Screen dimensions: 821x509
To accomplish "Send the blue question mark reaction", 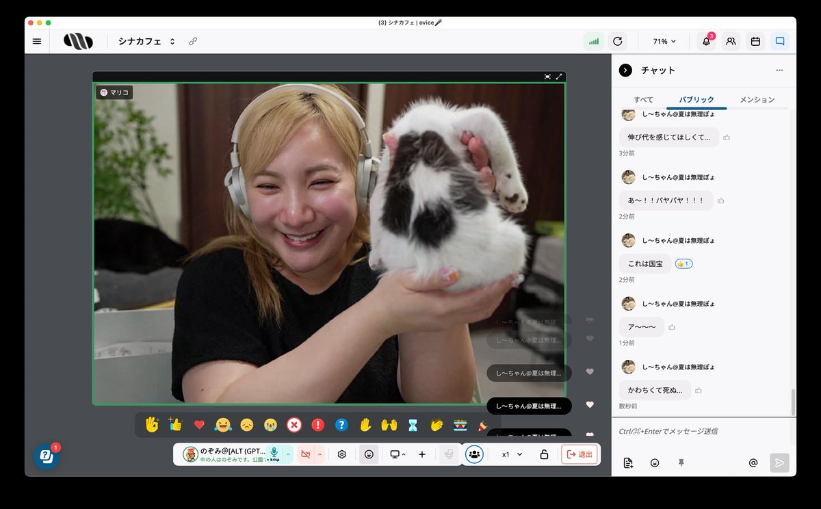I will pyautogui.click(x=341, y=425).
